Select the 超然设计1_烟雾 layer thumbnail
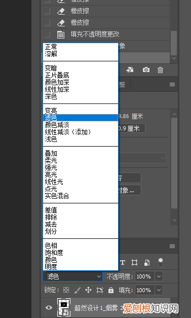This screenshot has height=318, width=191. pyautogui.click(x=64, y=307)
